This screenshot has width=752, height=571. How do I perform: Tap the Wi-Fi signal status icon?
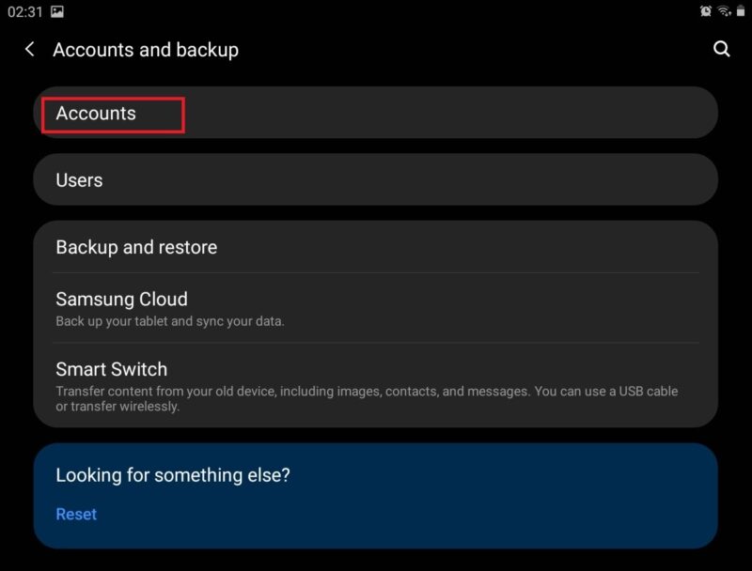(724, 11)
